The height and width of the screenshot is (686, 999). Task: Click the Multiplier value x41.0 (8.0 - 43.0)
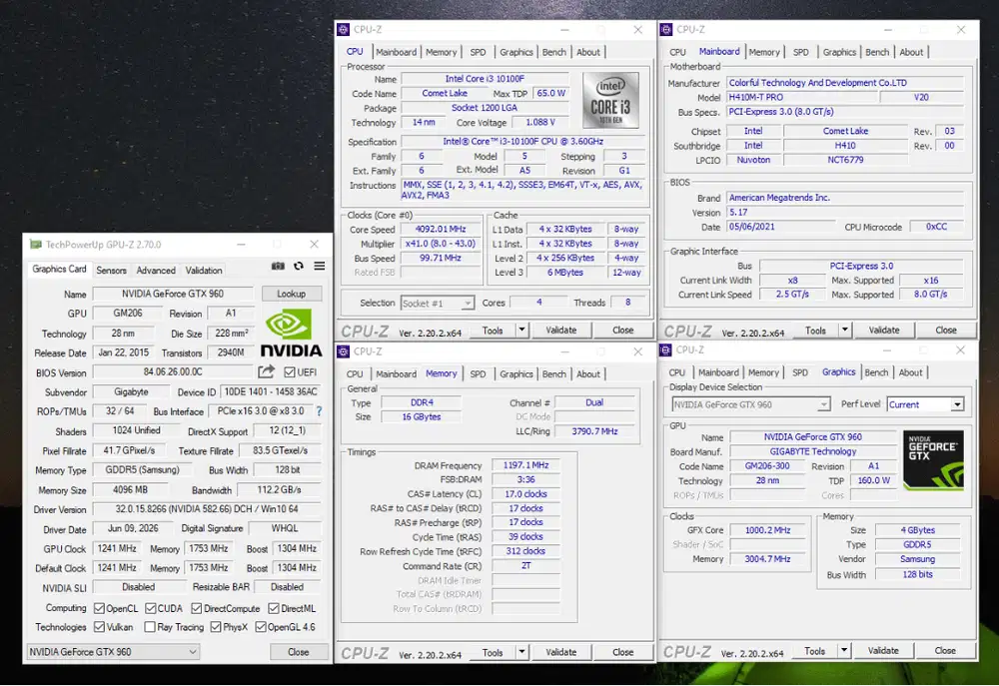(x=441, y=244)
